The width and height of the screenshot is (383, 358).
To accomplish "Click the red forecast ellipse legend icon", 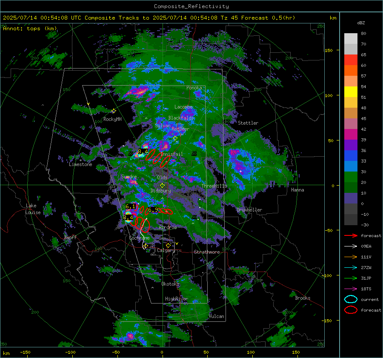I will (351, 310).
